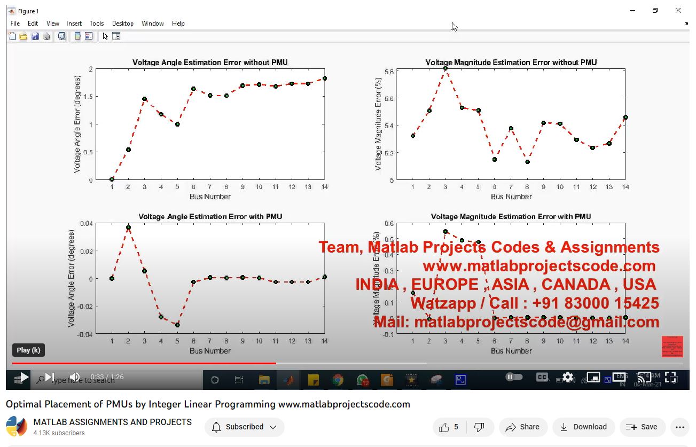Enter full screen mode
The height and width of the screenshot is (447, 696).
(x=670, y=377)
